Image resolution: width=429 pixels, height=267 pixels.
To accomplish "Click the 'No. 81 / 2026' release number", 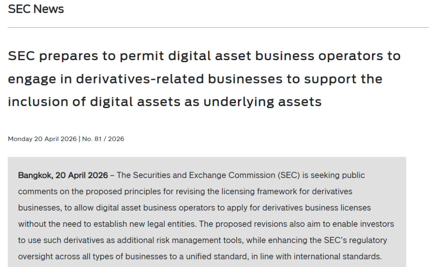I will [x=103, y=139].
